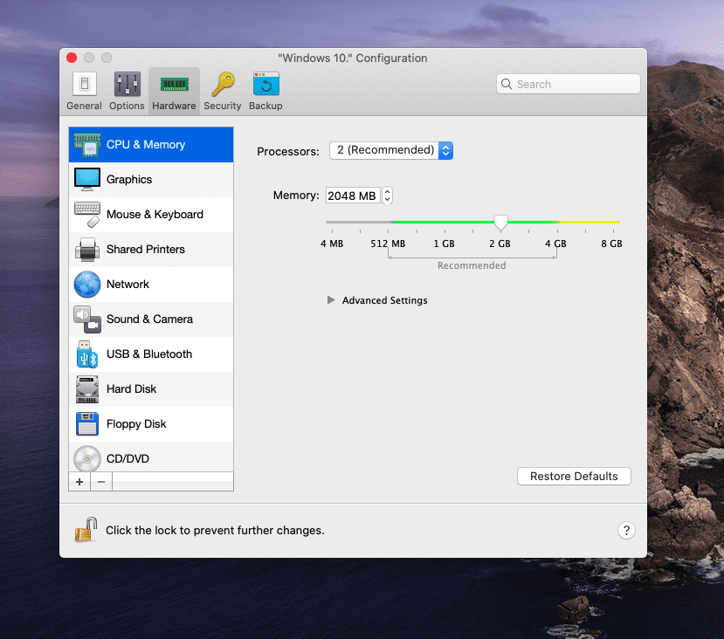
Task: Open the General settings tab
Action: [84, 91]
